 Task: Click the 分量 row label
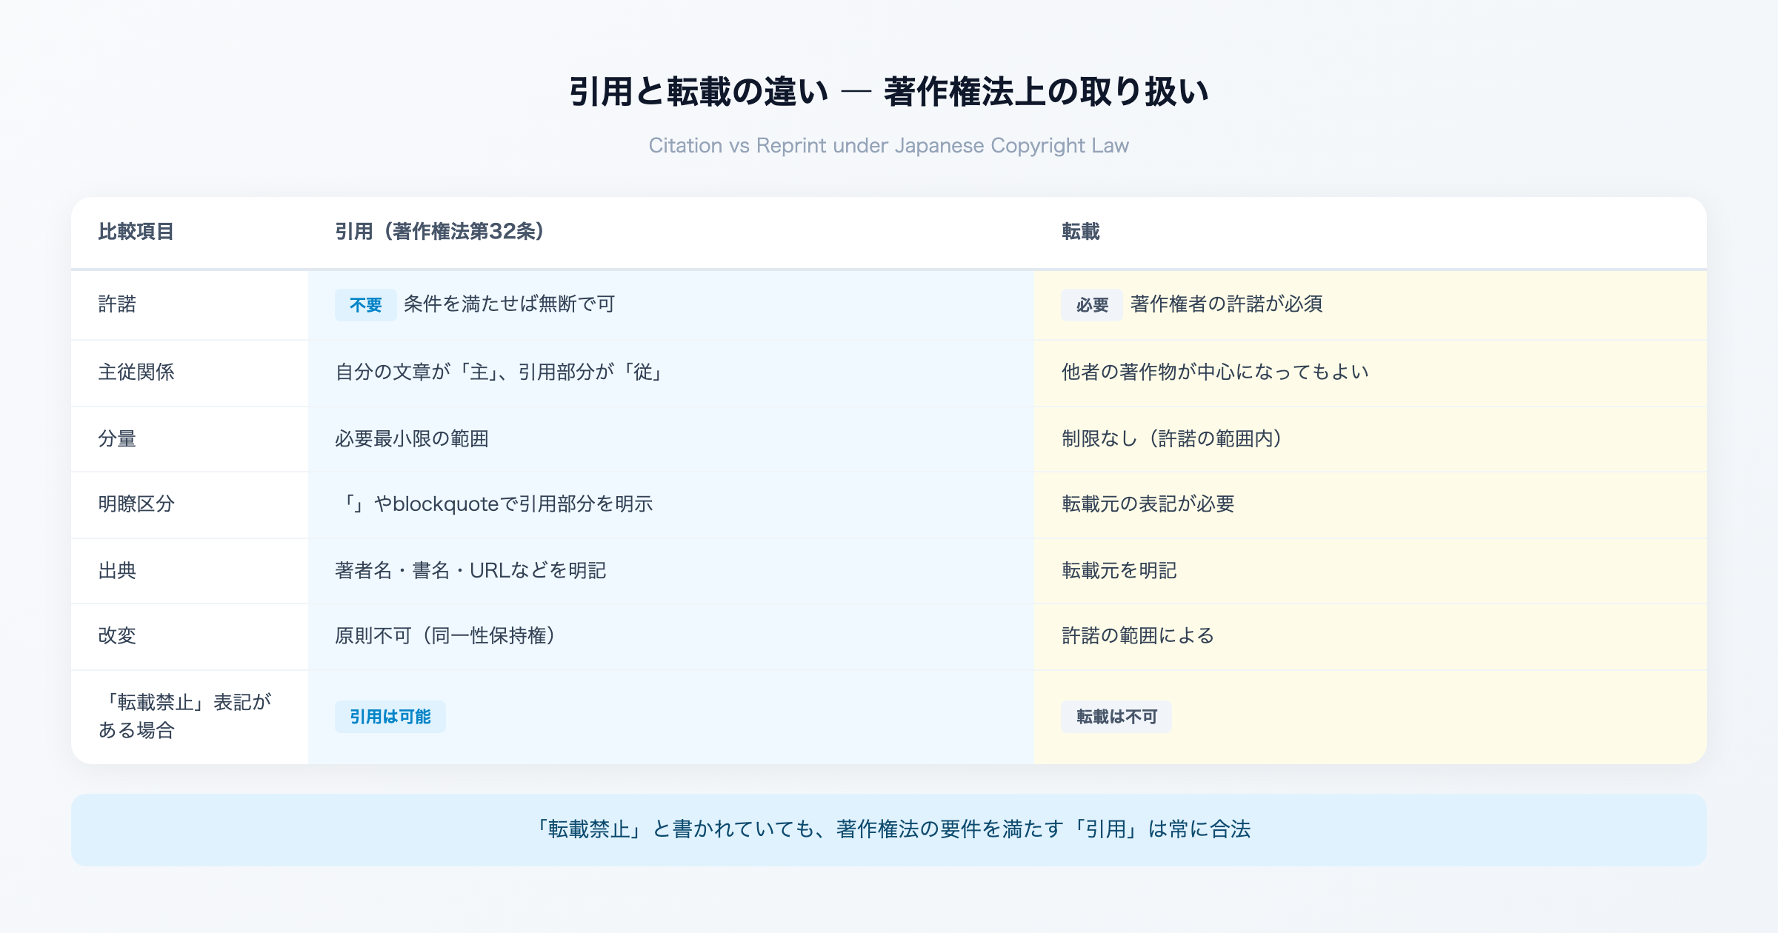[117, 438]
